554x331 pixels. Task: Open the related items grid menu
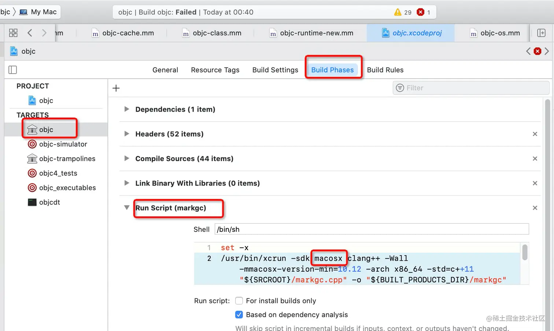pyautogui.click(x=13, y=33)
